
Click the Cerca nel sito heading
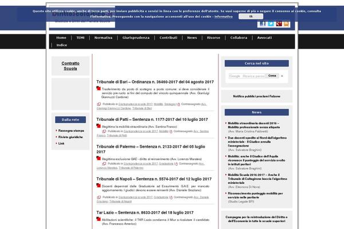pyautogui.click(x=256, y=64)
